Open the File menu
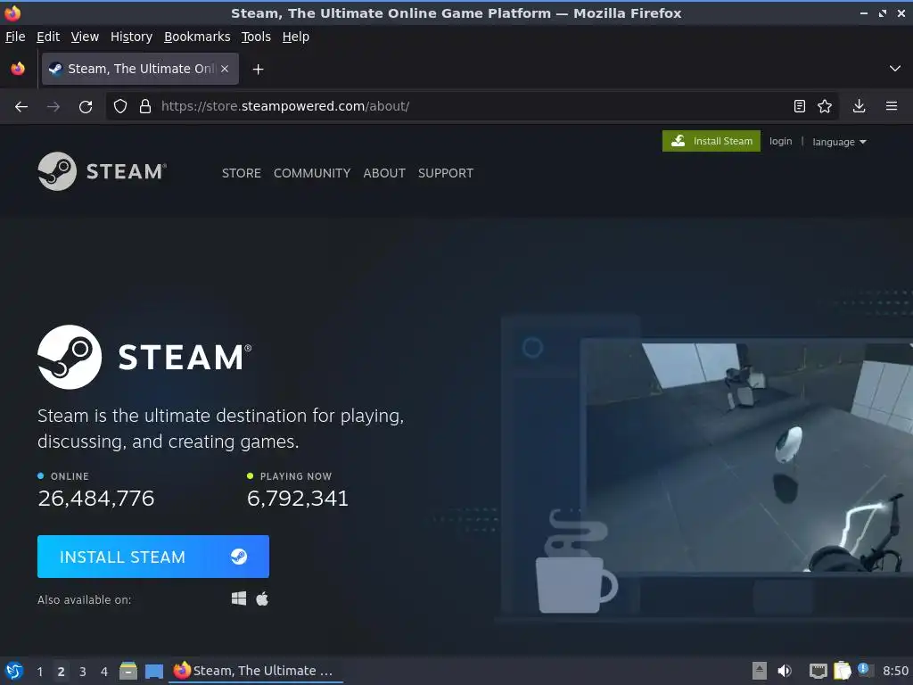This screenshot has height=685, width=913. coord(15,37)
